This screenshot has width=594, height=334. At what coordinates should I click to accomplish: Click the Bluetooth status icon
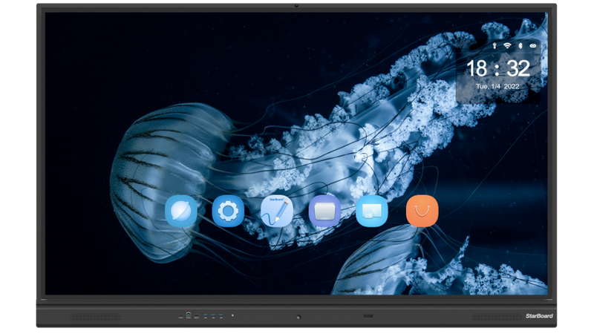pos(520,46)
